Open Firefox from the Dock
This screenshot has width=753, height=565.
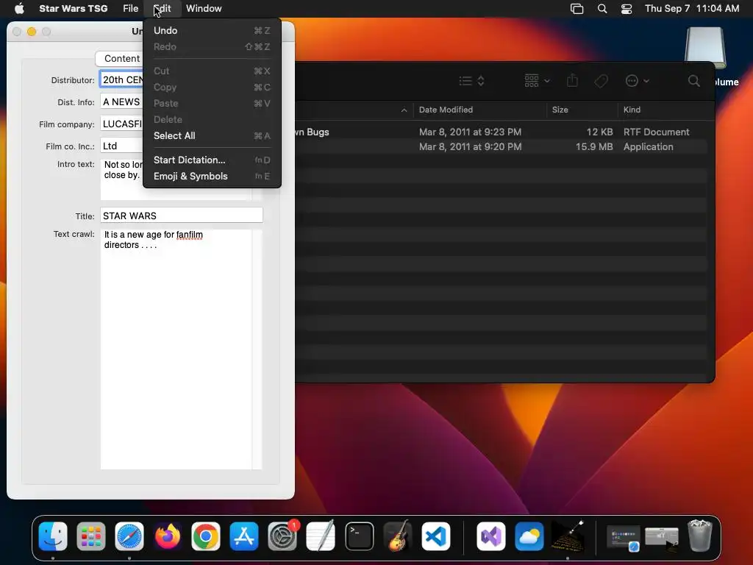click(x=168, y=536)
